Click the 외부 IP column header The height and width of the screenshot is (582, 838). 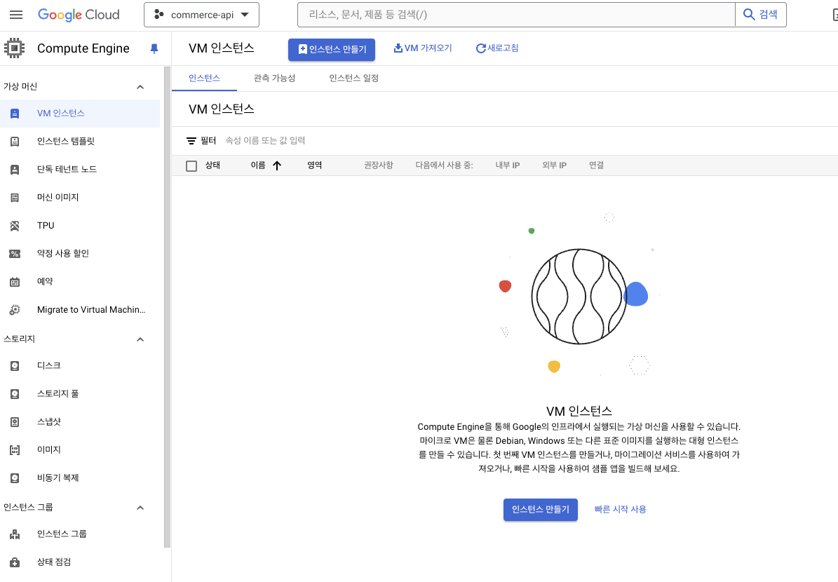pyautogui.click(x=554, y=165)
